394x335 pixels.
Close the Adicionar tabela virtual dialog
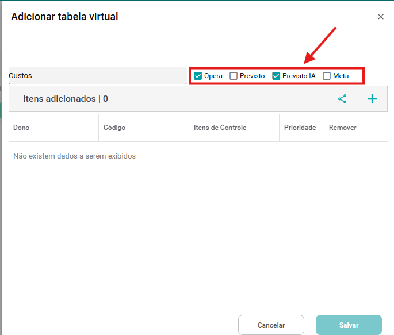point(380,17)
